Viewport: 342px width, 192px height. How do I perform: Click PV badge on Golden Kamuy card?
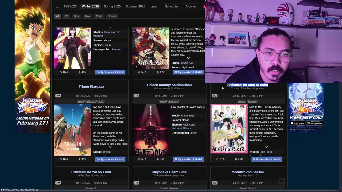pos(136,96)
